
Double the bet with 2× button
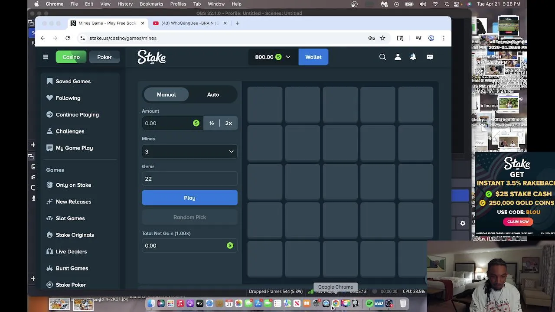click(x=229, y=123)
